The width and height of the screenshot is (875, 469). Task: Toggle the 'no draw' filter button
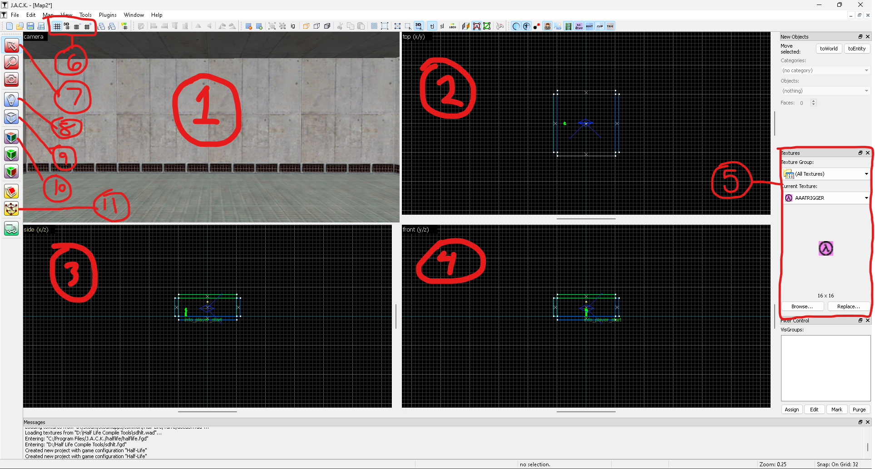[x=578, y=26]
